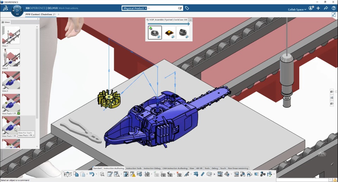Click the warning triangle in status bar corner
The width and height of the screenshot is (338, 182).
(x=336, y=180)
